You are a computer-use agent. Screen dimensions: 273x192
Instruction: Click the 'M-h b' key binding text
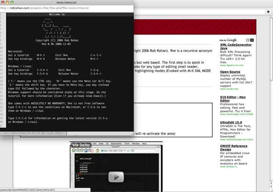[x=41, y=59]
